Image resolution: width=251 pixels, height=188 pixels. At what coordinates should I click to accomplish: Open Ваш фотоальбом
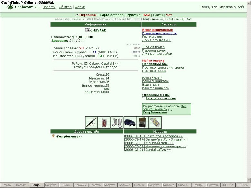[156, 88]
